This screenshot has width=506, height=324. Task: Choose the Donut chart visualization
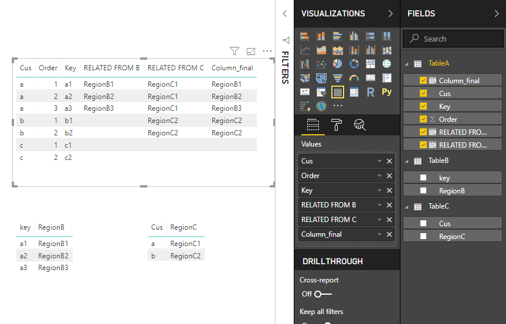click(354, 64)
